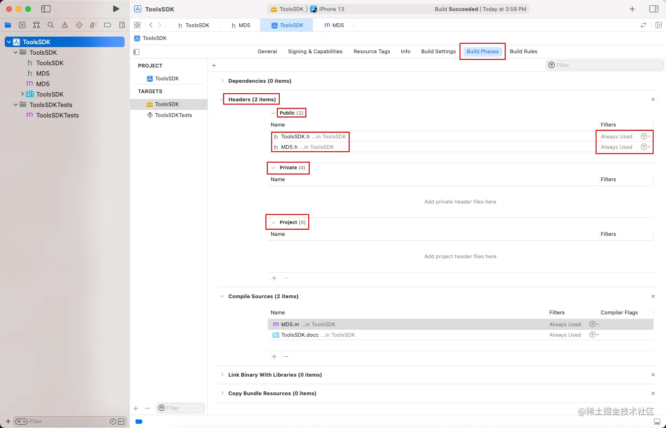Open the Breakpoint navigator

coord(108,25)
